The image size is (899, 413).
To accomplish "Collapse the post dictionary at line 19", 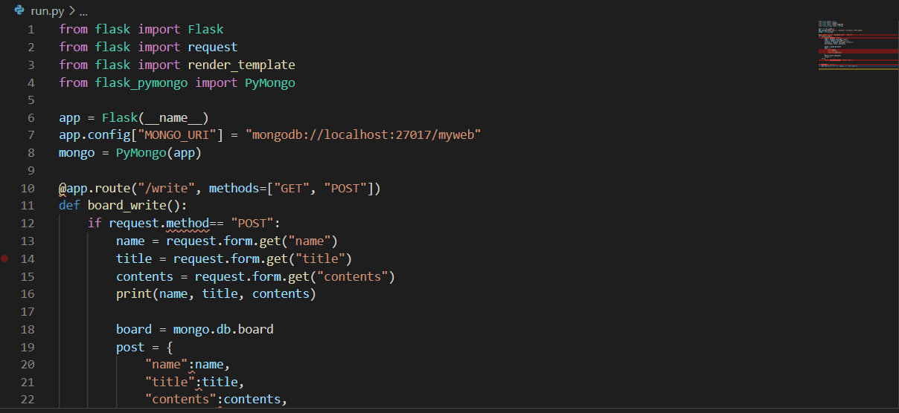I will 48,347.
